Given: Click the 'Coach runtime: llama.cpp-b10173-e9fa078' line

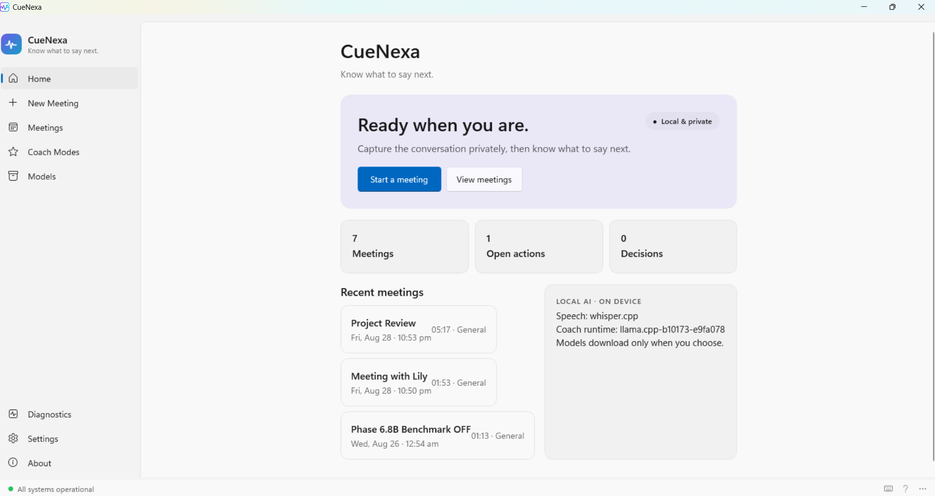Looking at the screenshot, I should click(x=640, y=330).
